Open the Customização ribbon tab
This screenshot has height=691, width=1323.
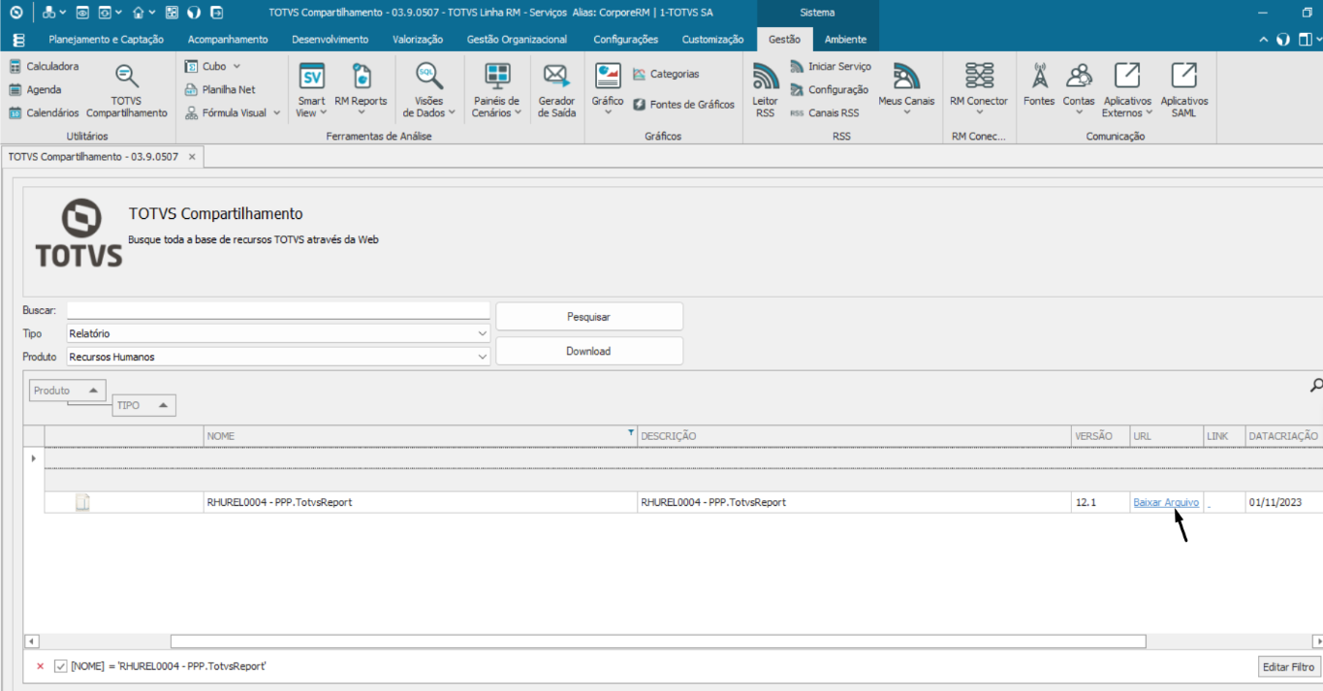tap(712, 40)
